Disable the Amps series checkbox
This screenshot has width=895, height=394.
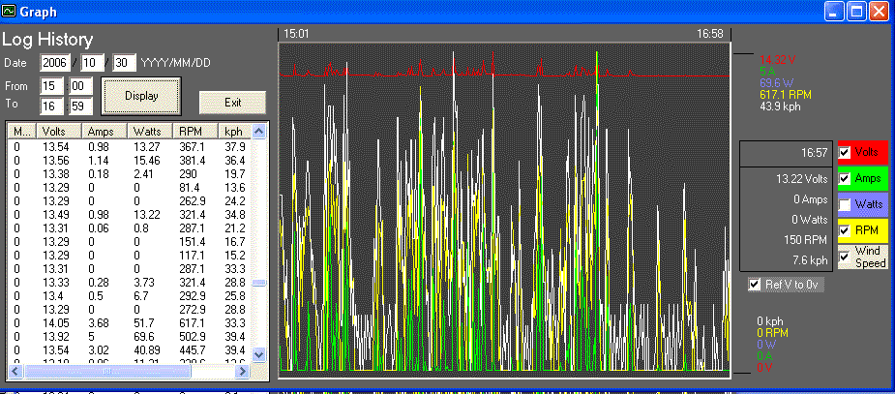[x=845, y=179]
